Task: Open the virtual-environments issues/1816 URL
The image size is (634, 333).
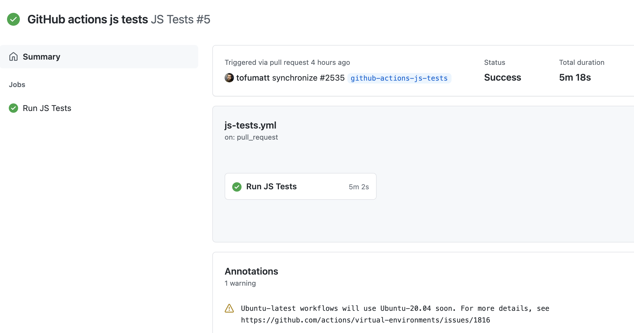Action: (366, 320)
